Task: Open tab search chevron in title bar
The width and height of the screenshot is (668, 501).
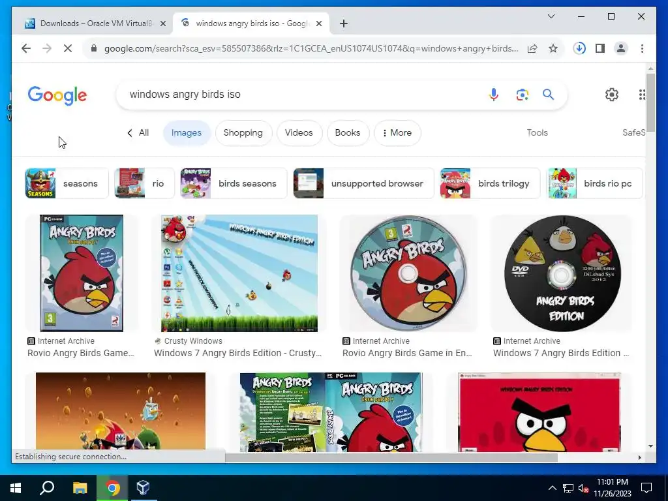Action: (551, 16)
